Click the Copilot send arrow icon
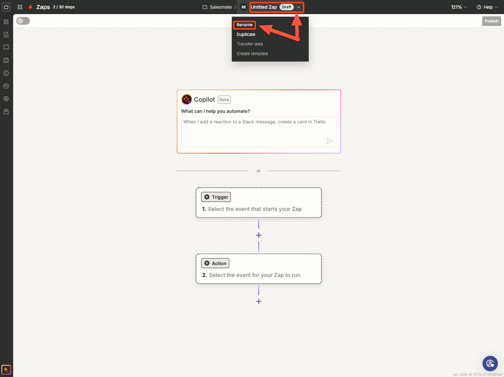This screenshot has height=377, width=504. (x=330, y=141)
